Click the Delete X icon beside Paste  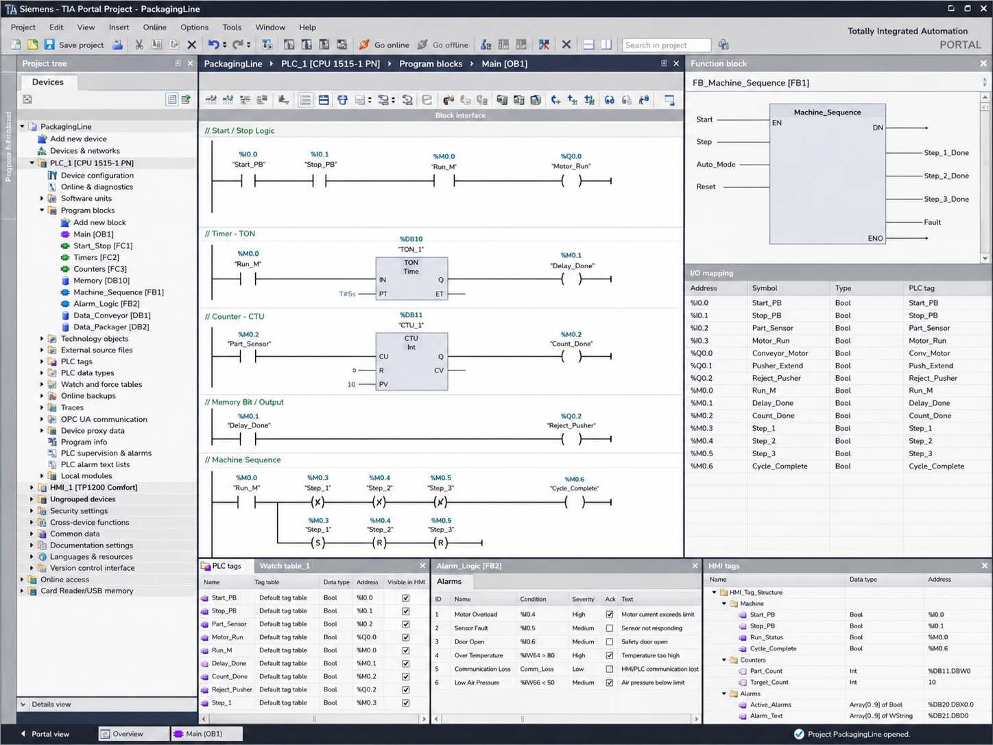[192, 45]
